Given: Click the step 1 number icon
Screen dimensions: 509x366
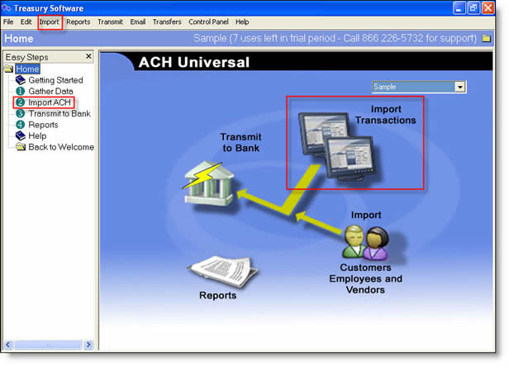Looking at the screenshot, I should point(21,91).
